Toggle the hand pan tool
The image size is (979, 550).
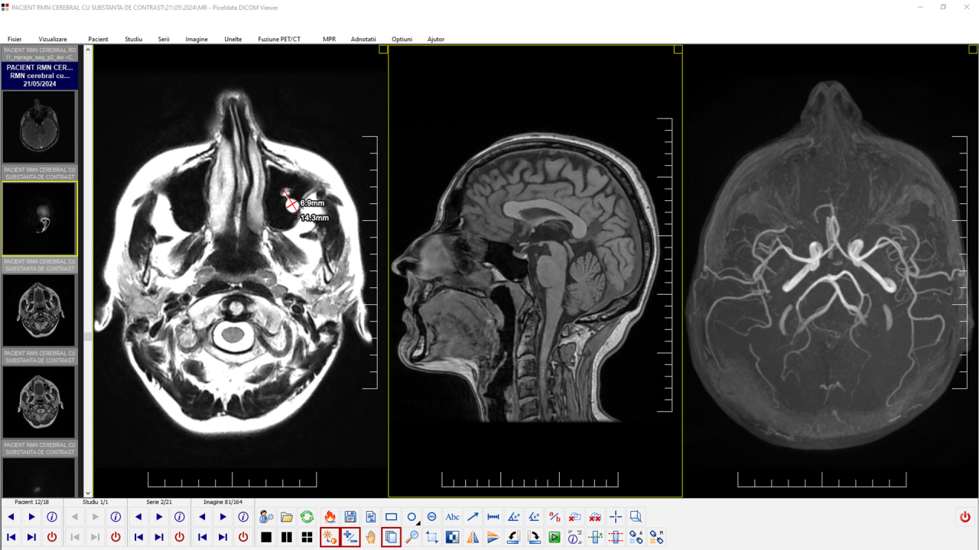click(x=371, y=537)
